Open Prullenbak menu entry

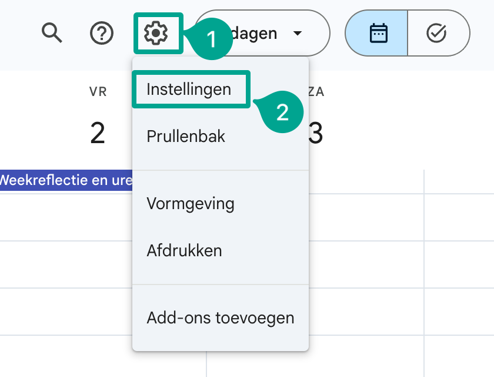click(186, 136)
